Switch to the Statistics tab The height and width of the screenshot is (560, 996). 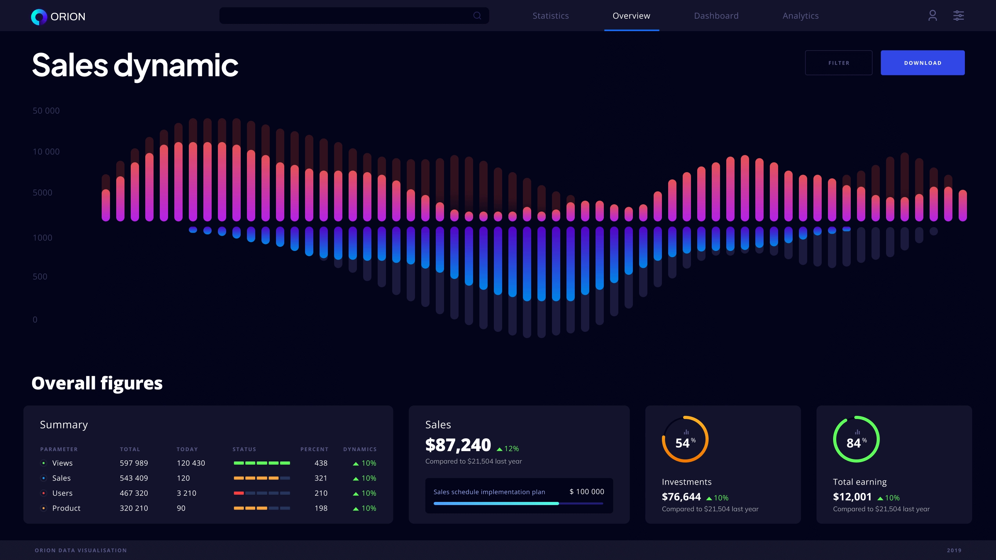tap(551, 16)
